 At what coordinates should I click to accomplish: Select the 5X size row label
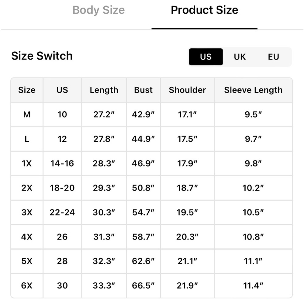[x=27, y=261]
